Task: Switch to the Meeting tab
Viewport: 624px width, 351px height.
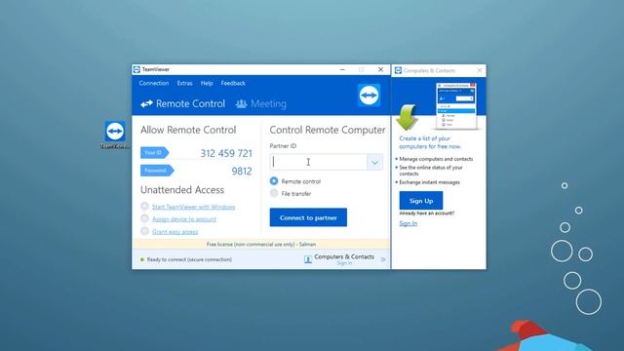Action: click(261, 104)
